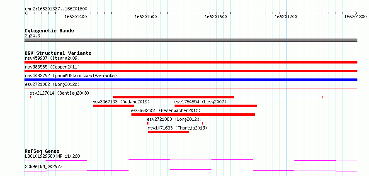Screen dimensions: 369x176
Task: Click ruler position label 166201800
Action: coord(356,17)
